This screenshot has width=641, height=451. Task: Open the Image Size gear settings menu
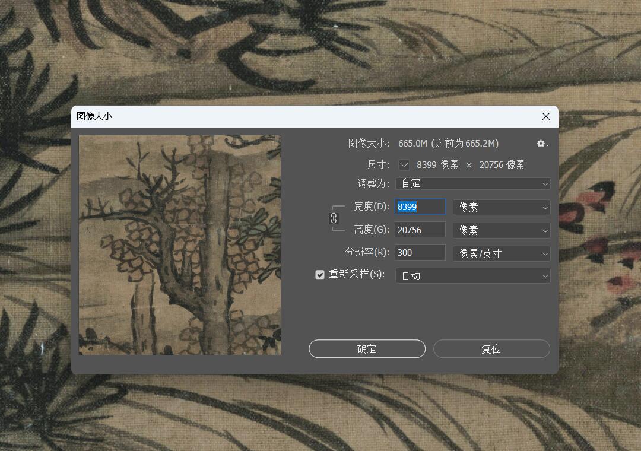[x=542, y=144]
